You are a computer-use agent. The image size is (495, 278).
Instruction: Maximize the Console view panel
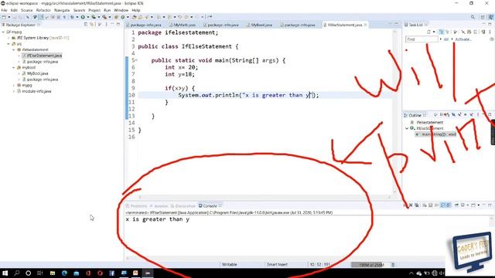pos(490,205)
